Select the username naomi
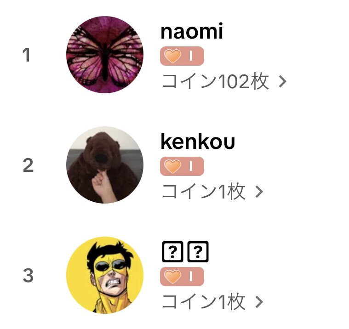Screen dimensions: 349x329 pyautogui.click(x=192, y=31)
